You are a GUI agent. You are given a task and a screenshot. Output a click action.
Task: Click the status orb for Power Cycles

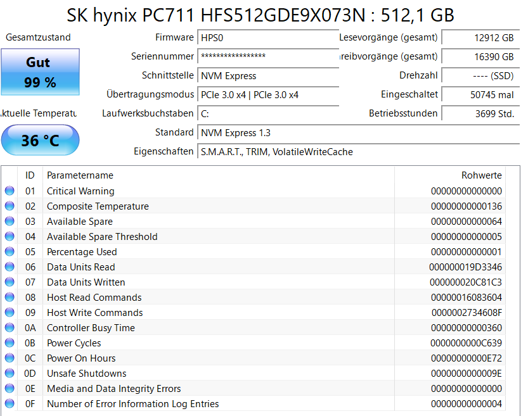tap(10, 343)
